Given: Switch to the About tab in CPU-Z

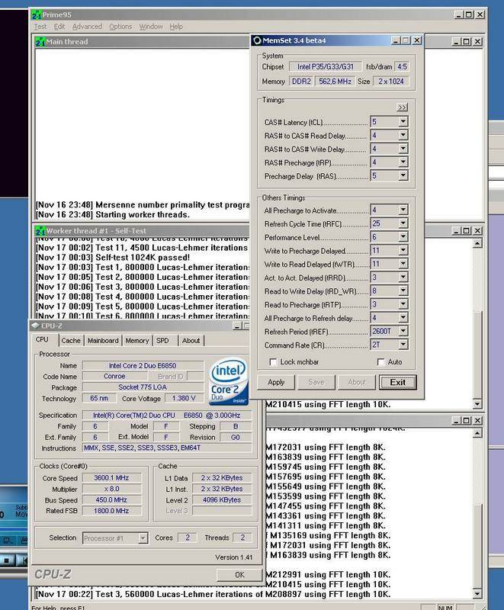Looking at the screenshot, I should coord(191,340).
